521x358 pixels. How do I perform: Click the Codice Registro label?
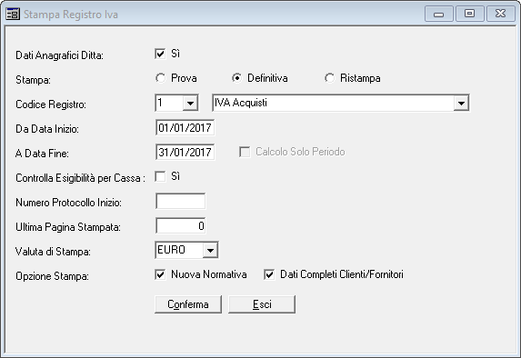point(51,104)
